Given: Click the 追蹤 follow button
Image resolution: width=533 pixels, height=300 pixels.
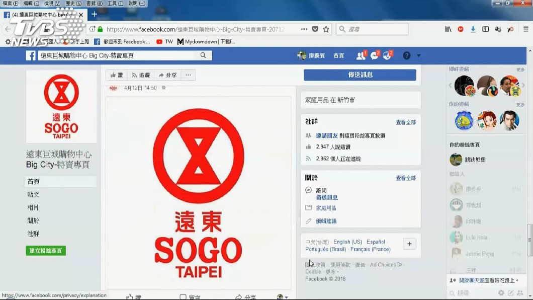Looking at the screenshot, I should tap(141, 75).
